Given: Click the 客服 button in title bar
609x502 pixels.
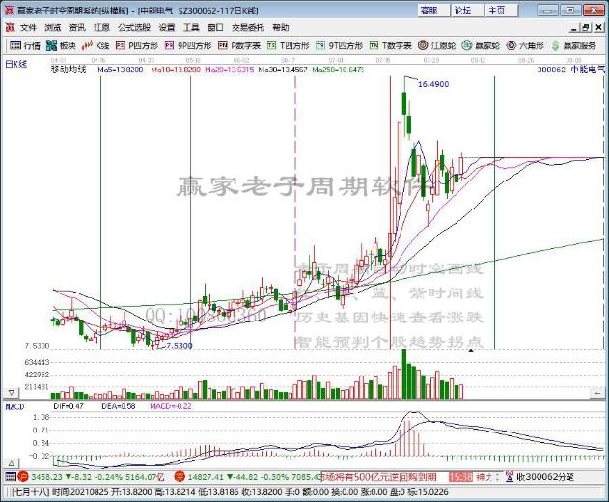Looking at the screenshot, I should pos(434,11).
